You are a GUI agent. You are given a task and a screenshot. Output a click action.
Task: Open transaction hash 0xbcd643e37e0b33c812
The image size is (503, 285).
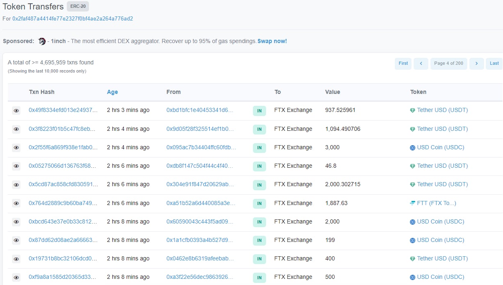64,221
